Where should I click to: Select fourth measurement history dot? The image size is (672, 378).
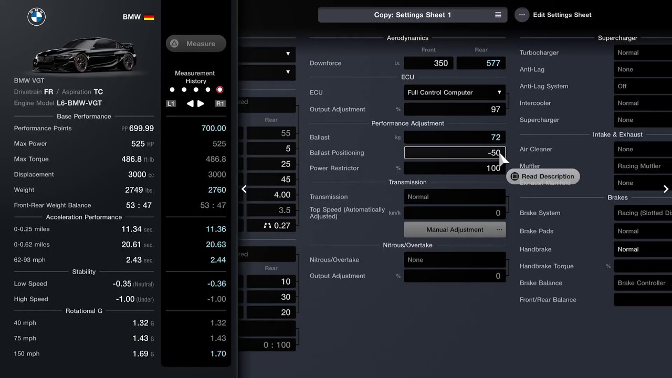point(208,90)
